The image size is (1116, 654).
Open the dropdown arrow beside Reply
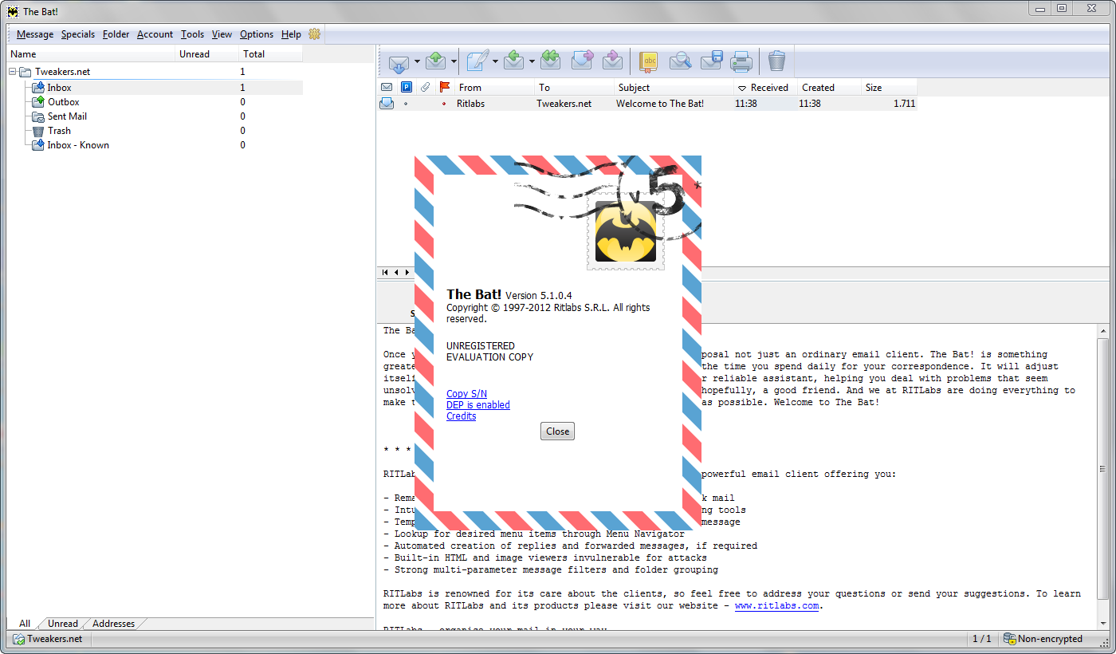[532, 61]
